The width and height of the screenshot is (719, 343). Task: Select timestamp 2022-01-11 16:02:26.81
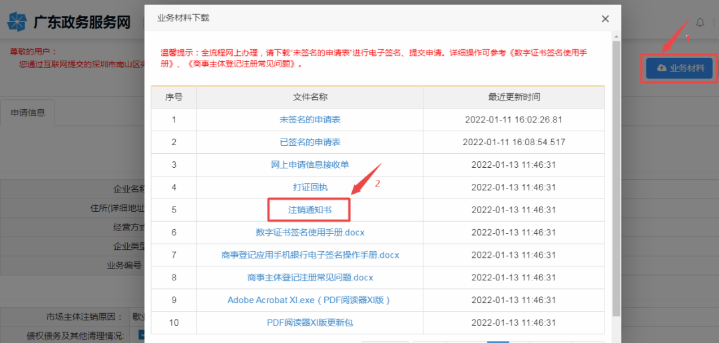tap(513, 120)
